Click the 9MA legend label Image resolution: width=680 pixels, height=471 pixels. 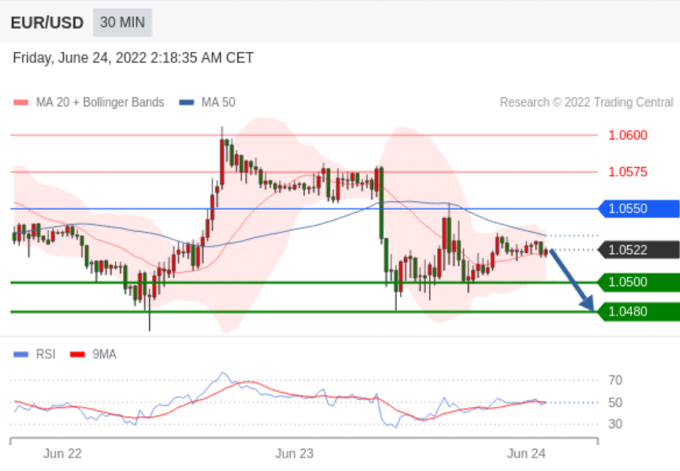[x=104, y=354]
